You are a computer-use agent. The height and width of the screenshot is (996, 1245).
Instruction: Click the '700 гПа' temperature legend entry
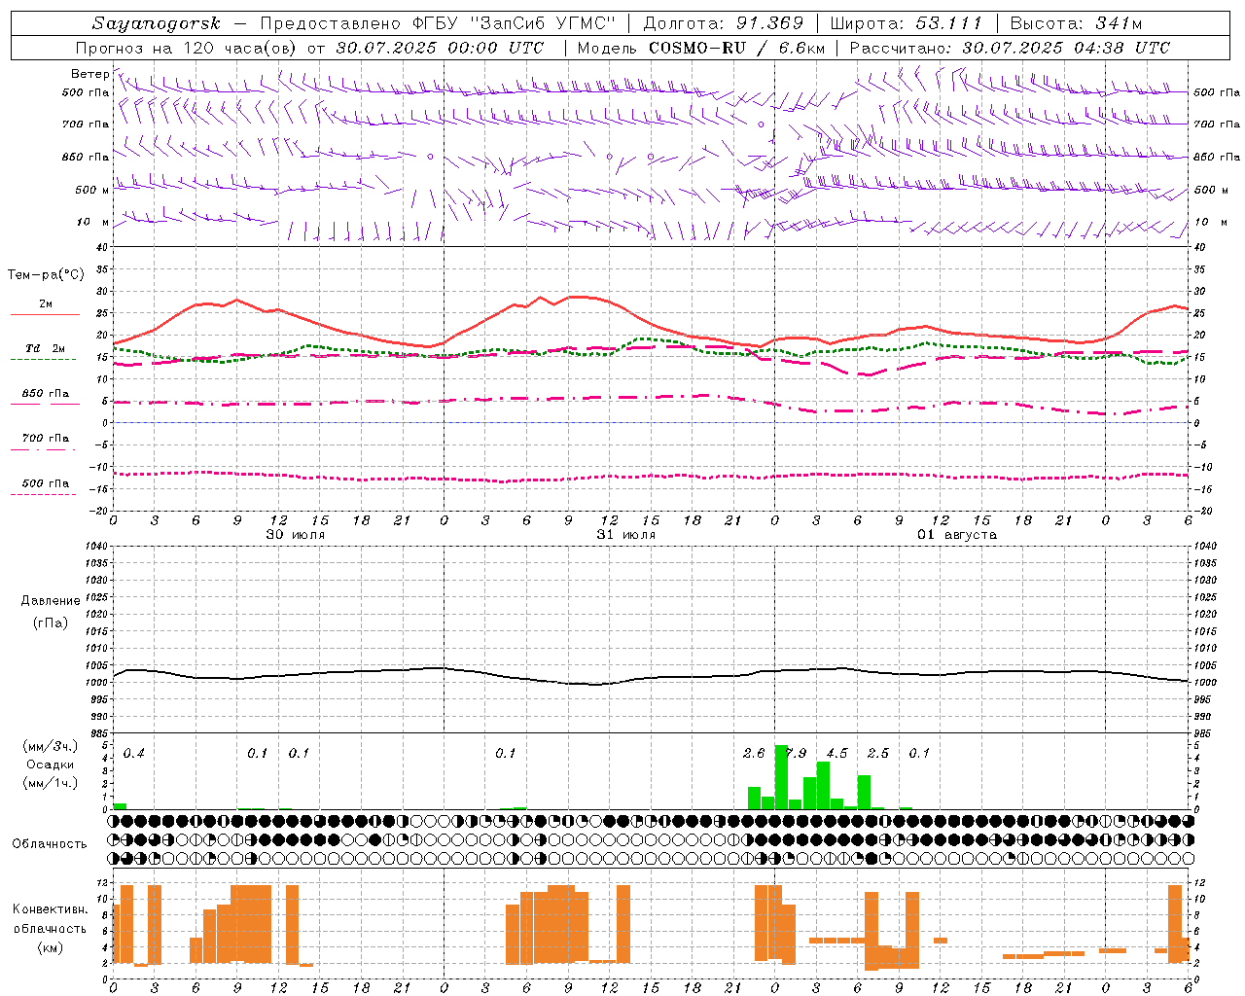[x=45, y=439]
